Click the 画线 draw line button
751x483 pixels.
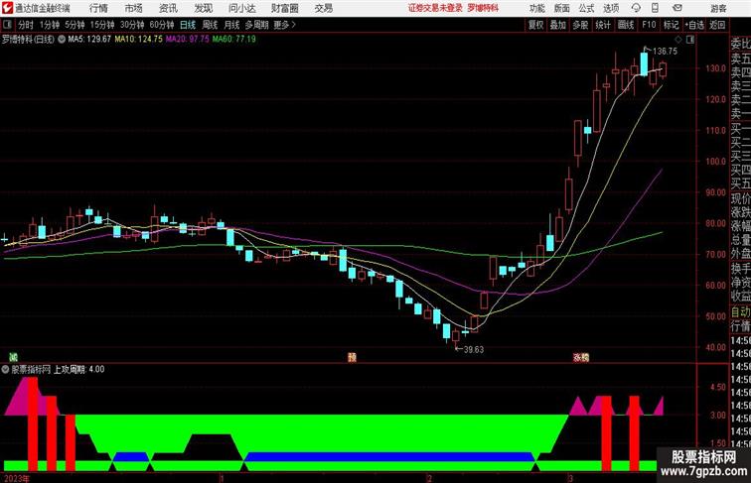click(626, 25)
